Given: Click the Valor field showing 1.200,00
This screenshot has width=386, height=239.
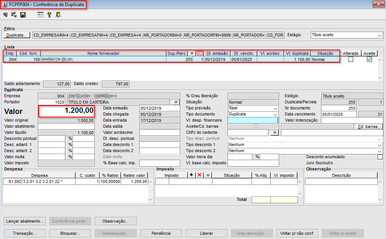Looking at the screenshot, I should pos(66,111).
